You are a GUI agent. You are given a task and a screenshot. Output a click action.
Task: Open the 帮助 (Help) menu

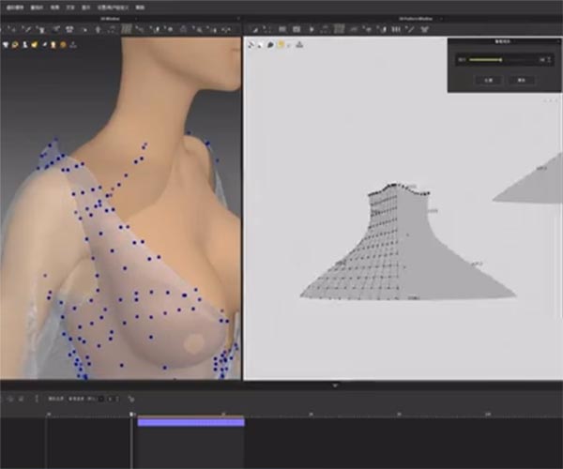click(x=140, y=7)
